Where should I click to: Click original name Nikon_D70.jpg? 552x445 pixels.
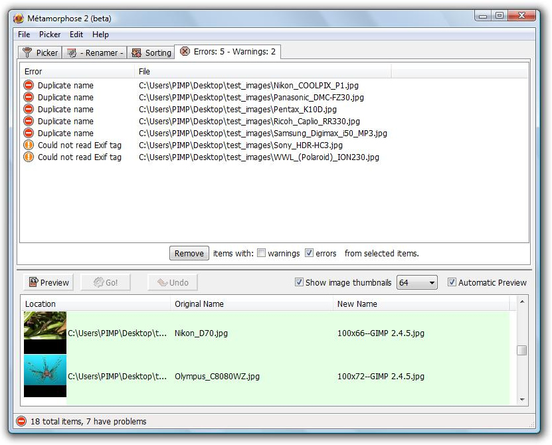click(201, 333)
